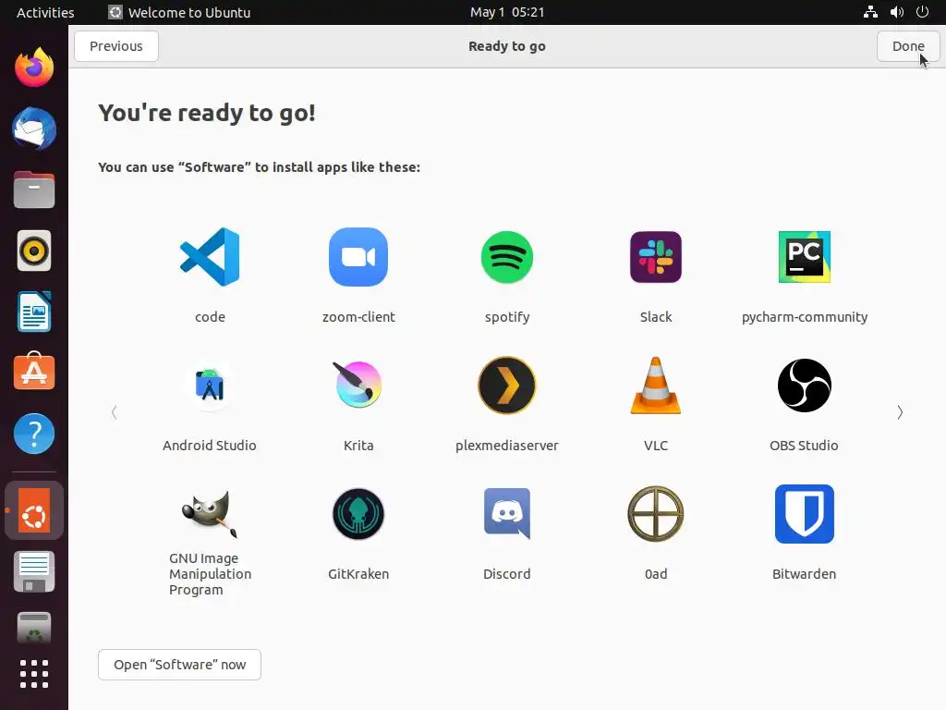Show next page of apps with right chevron
Screen dimensions: 946x710
(x=900, y=412)
